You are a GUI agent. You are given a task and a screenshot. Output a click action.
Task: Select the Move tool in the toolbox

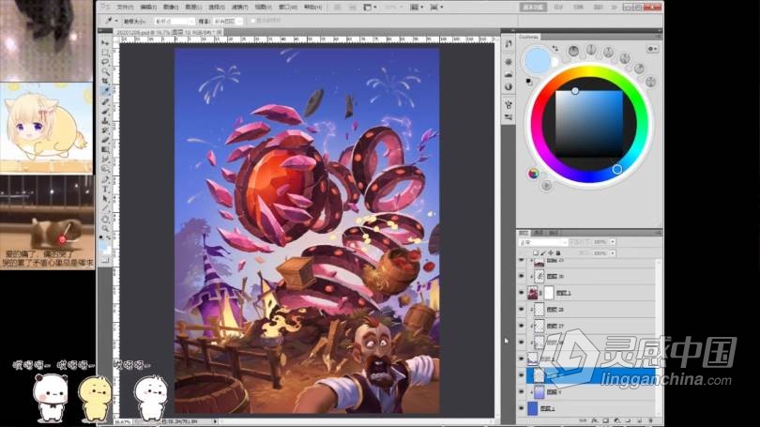coord(105,43)
